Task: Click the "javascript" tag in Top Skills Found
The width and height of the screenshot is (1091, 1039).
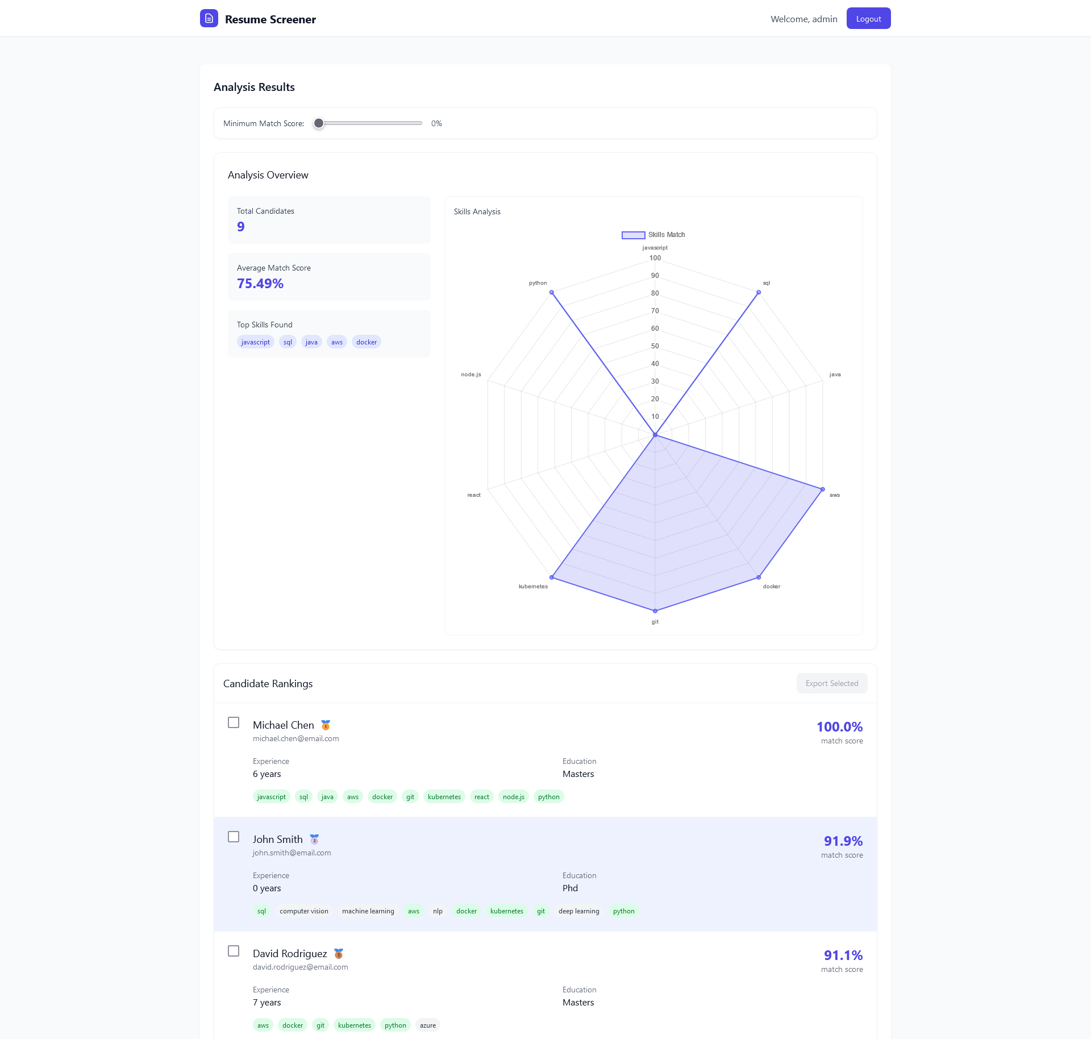Action: coord(255,342)
